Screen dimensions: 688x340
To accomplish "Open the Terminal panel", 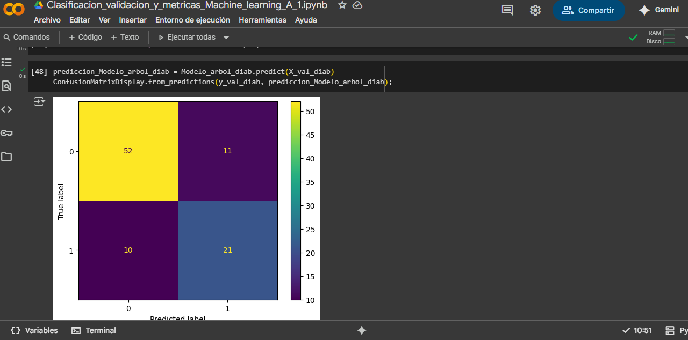I will coord(94,330).
